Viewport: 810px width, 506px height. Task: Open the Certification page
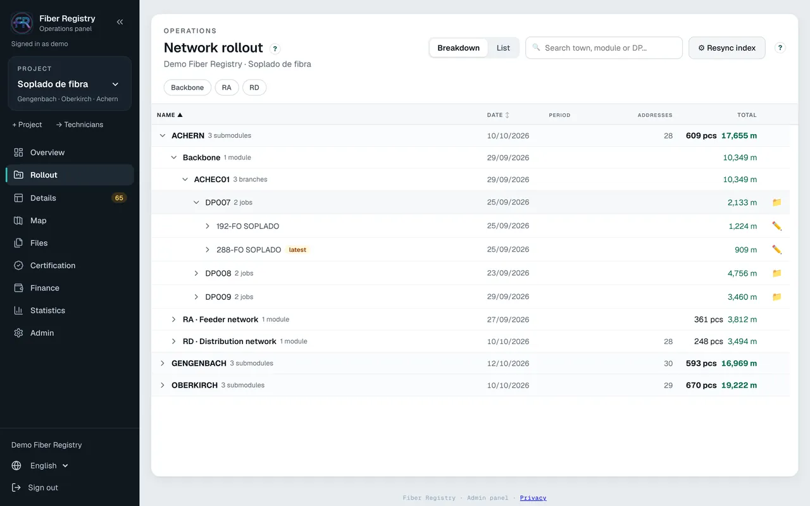(70, 266)
